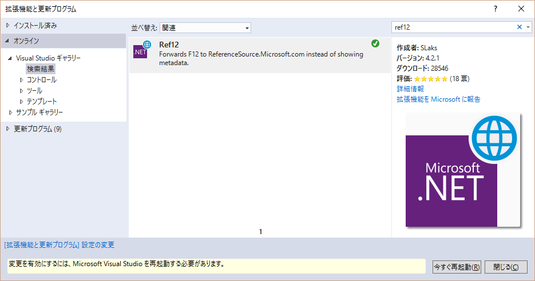Open [拡張機能と更新プログラム] 設定の変更 link
The width and height of the screenshot is (535, 281).
pyautogui.click(x=60, y=245)
